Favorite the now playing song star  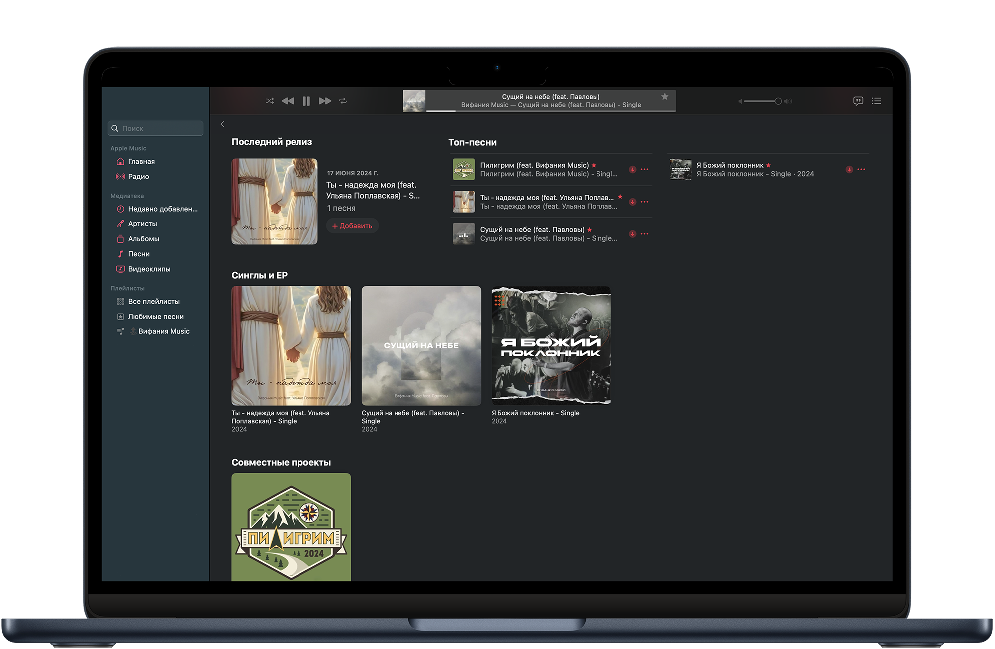[664, 97]
